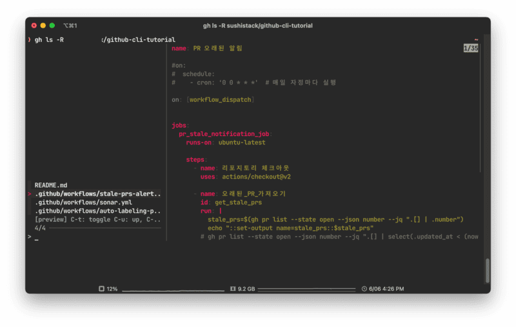Click the preview toggle hint line

97,219
